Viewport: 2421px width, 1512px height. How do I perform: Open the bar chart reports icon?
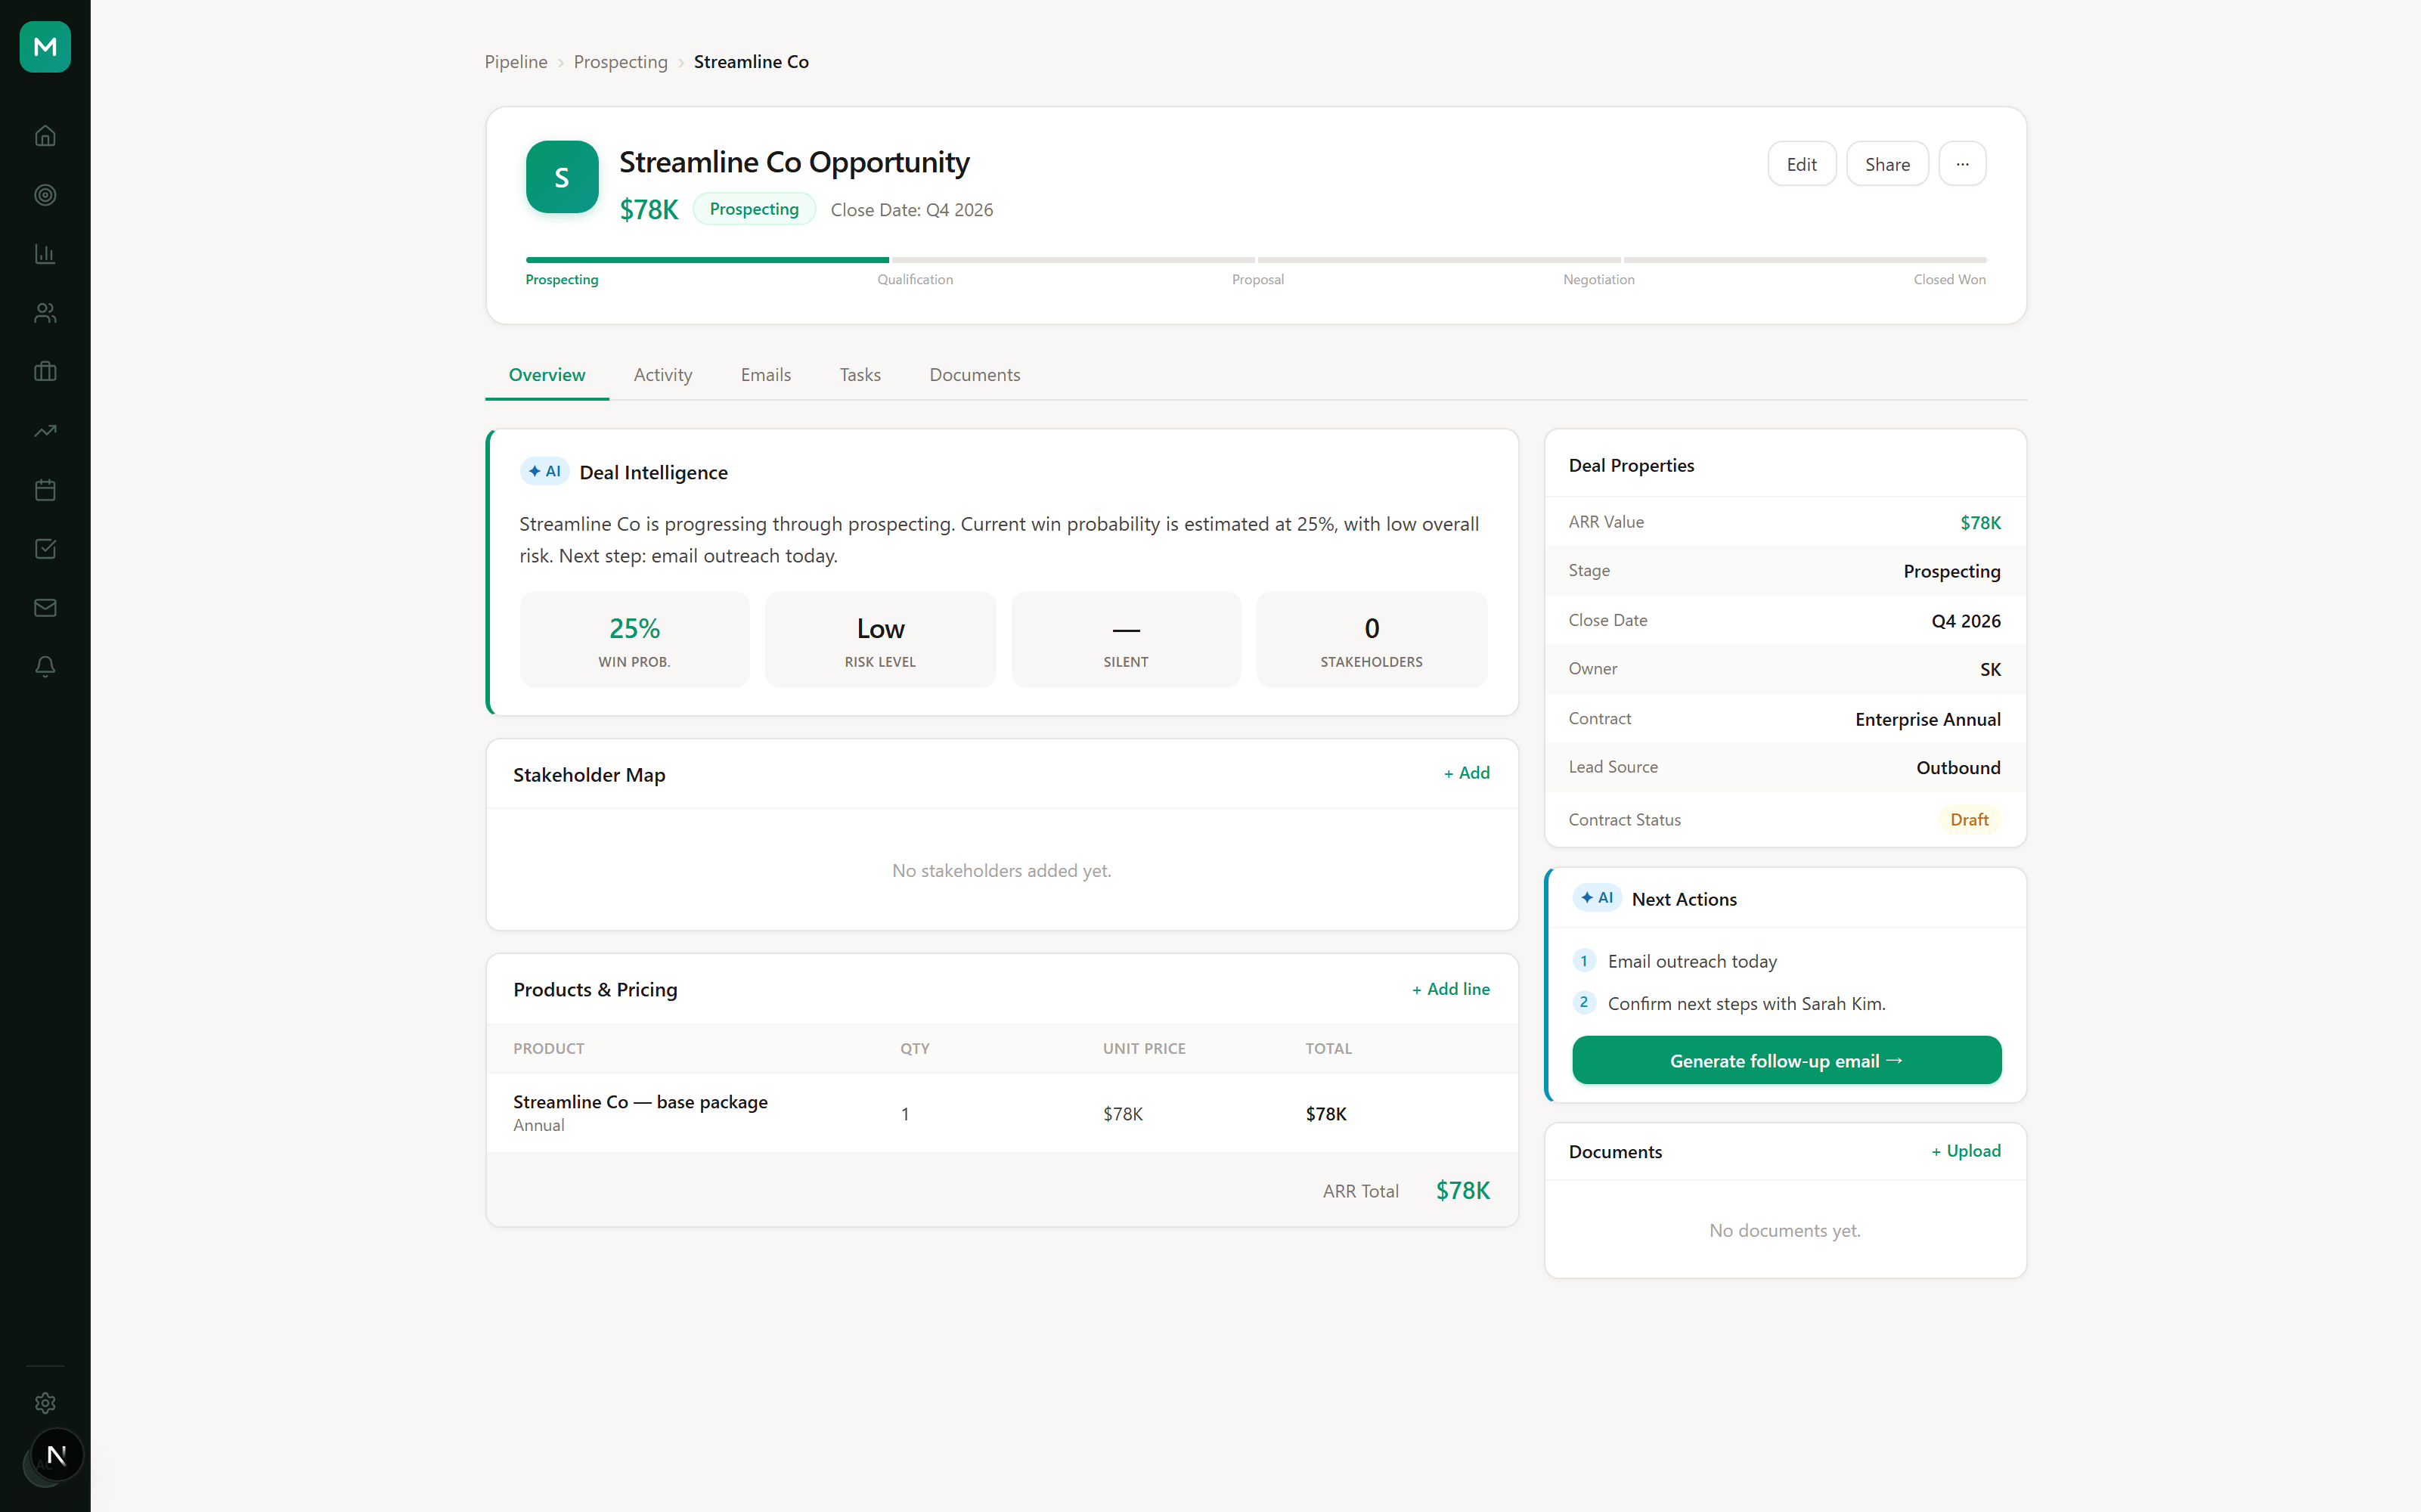point(45,254)
